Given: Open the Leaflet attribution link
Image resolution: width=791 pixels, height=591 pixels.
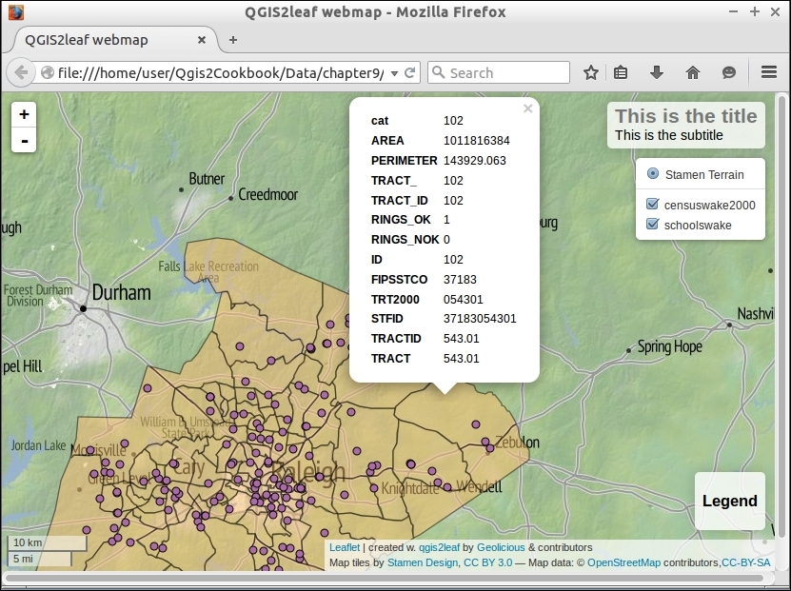Looking at the screenshot, I should pos(345,548).
